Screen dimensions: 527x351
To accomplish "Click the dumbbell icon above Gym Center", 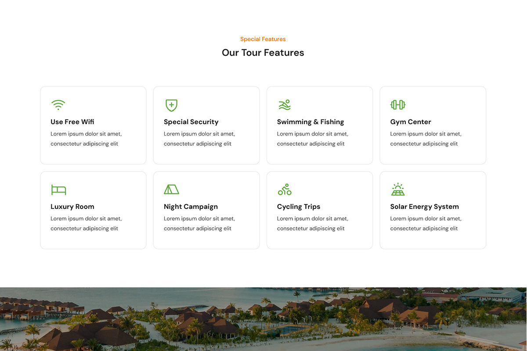I will tap(398, 105).
